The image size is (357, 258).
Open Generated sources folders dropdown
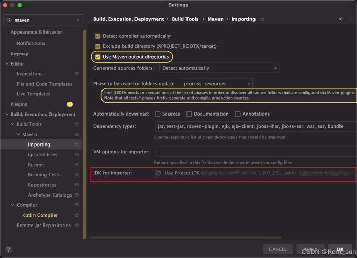[219, 68]
